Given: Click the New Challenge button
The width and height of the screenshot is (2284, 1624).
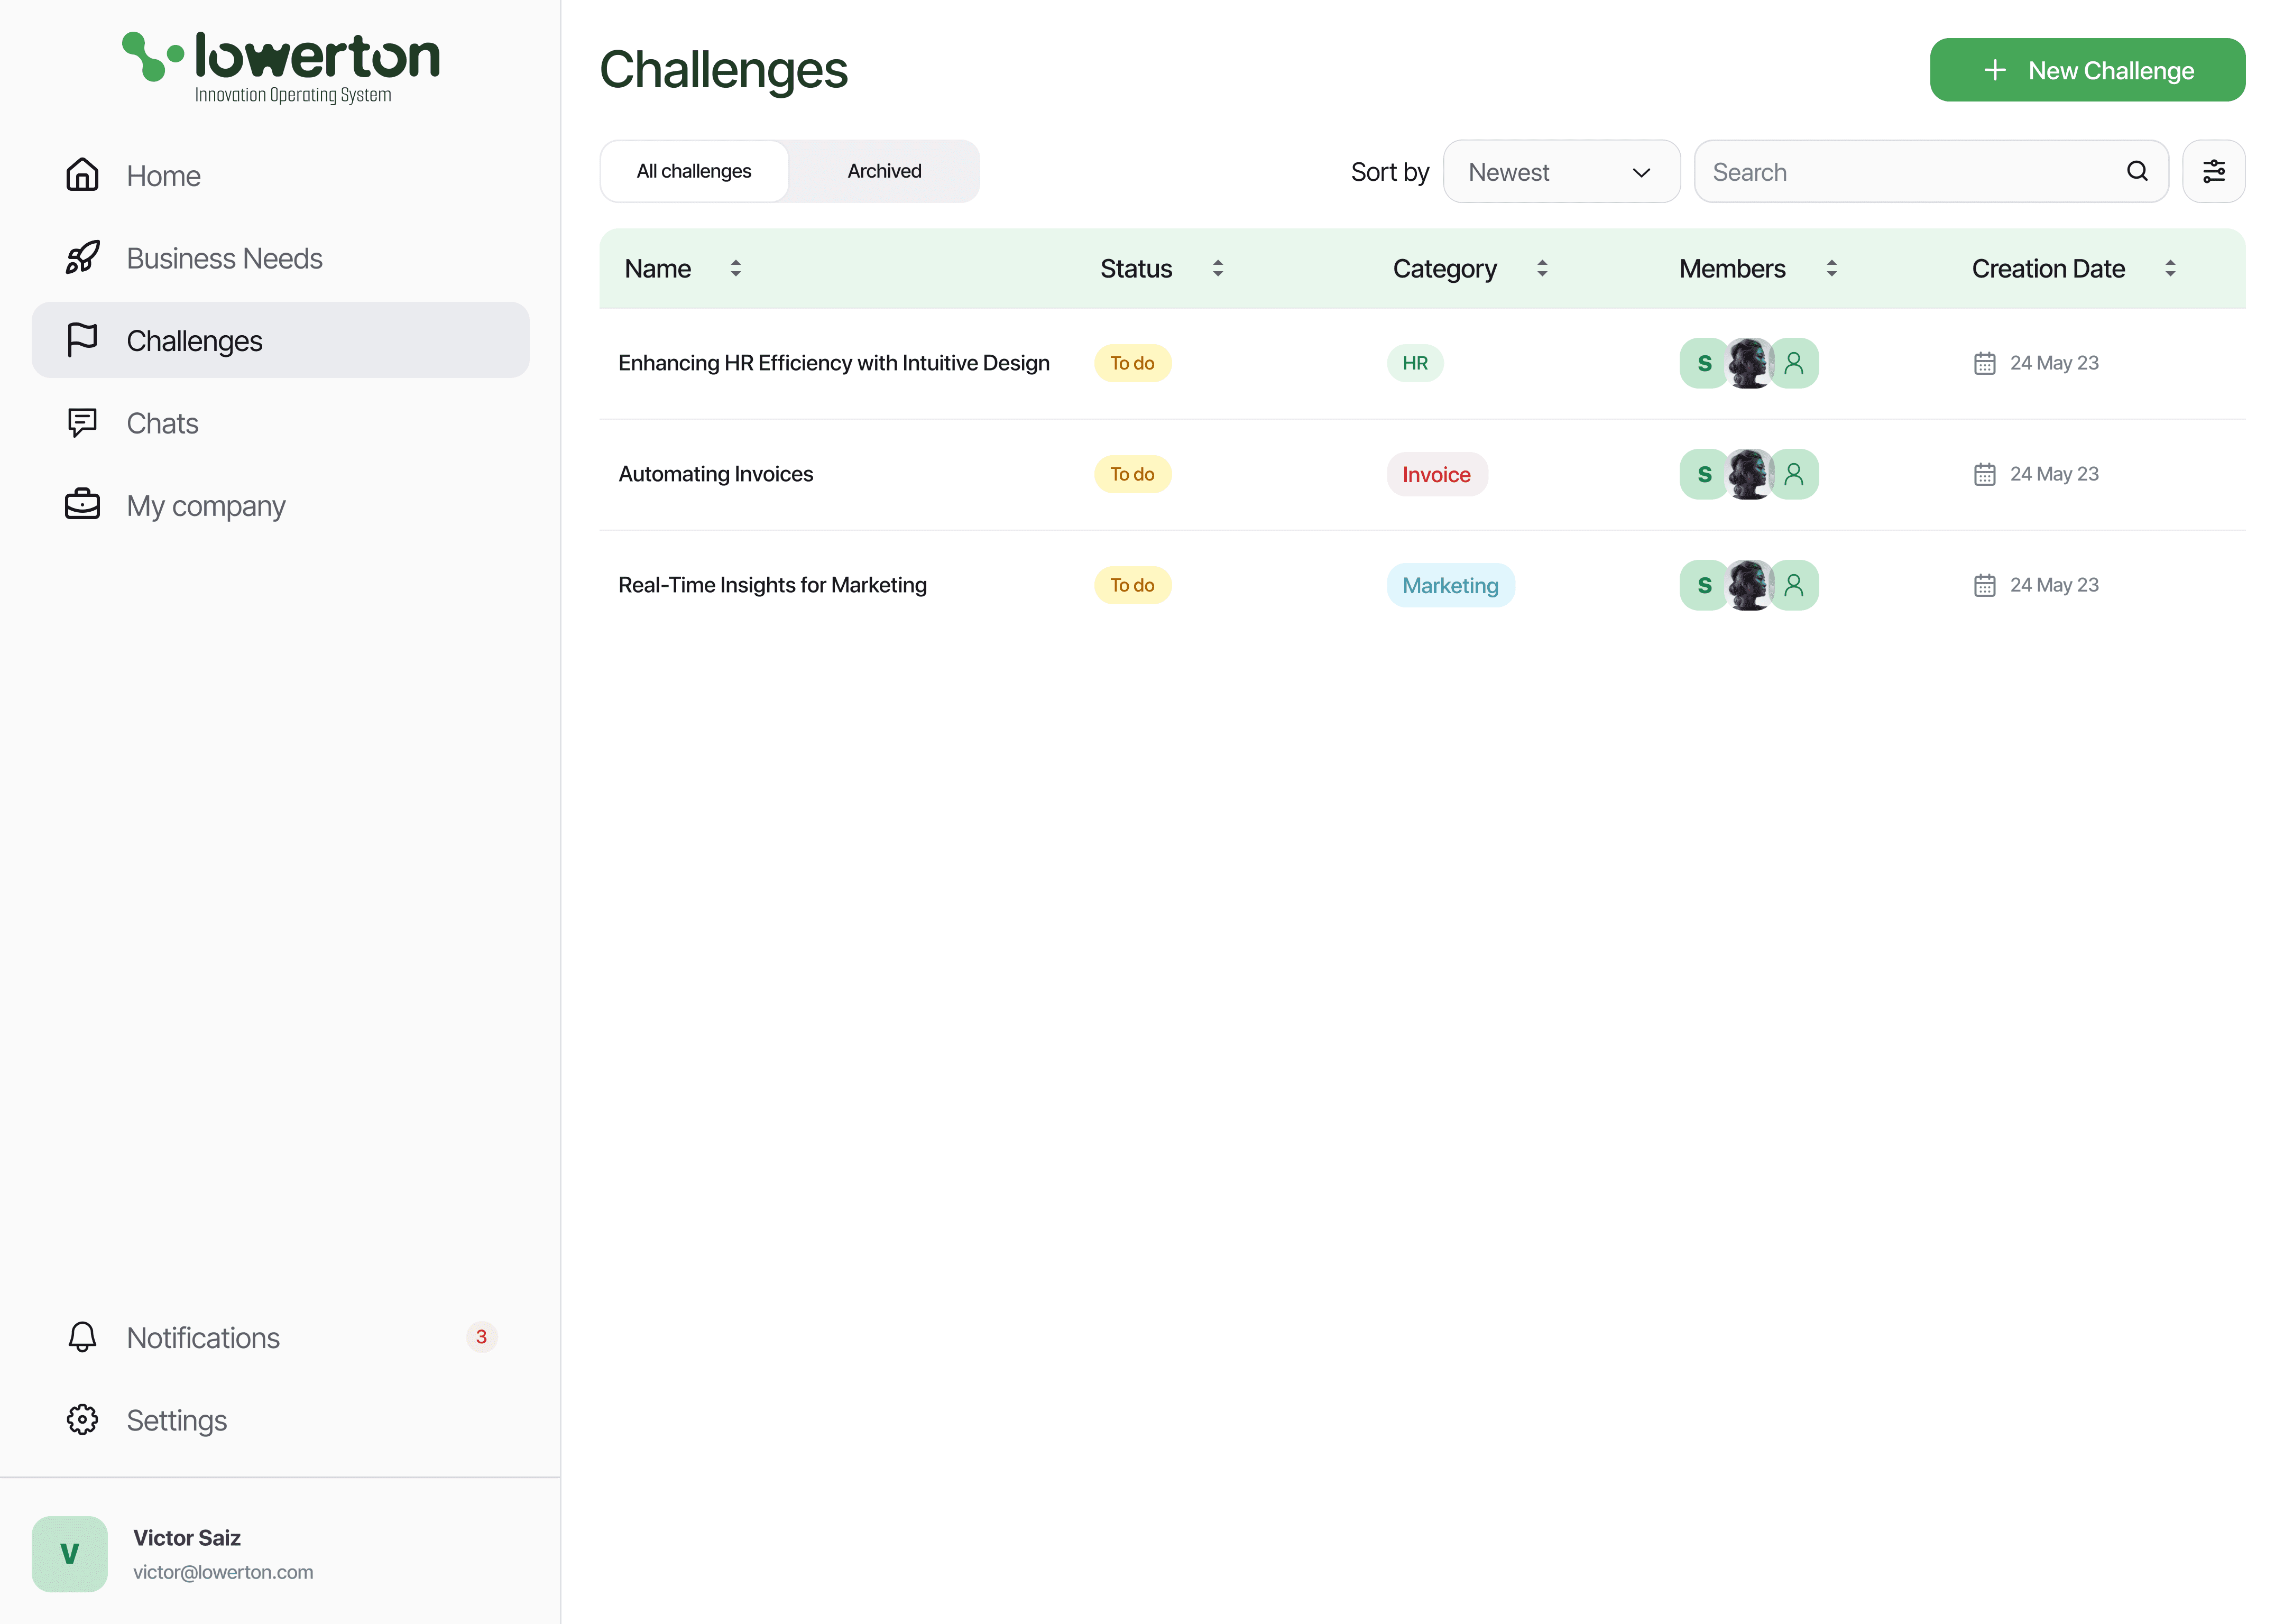Looking at the screenshot, I should (x=2087, y=70).
